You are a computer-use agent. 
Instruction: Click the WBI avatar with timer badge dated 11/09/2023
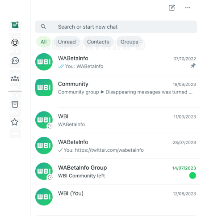tap(44, 120)
